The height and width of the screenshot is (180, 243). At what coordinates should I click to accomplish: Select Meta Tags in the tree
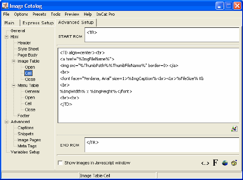click(x=27, y=146)
